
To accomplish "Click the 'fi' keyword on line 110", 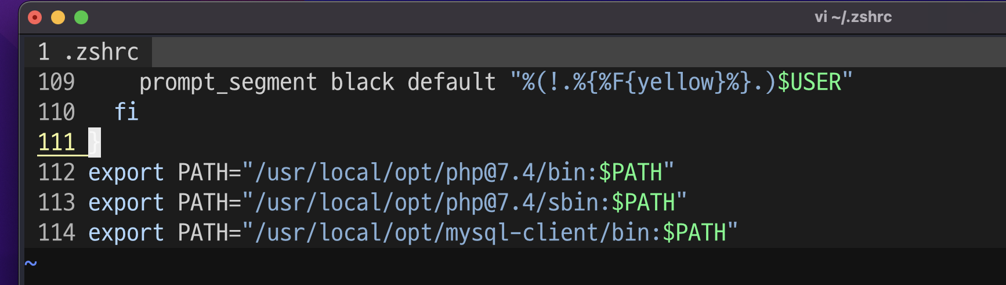I will 126,112.
